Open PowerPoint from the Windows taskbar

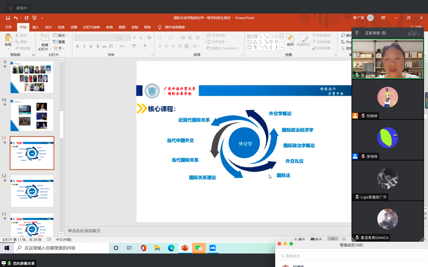point(185,248)
